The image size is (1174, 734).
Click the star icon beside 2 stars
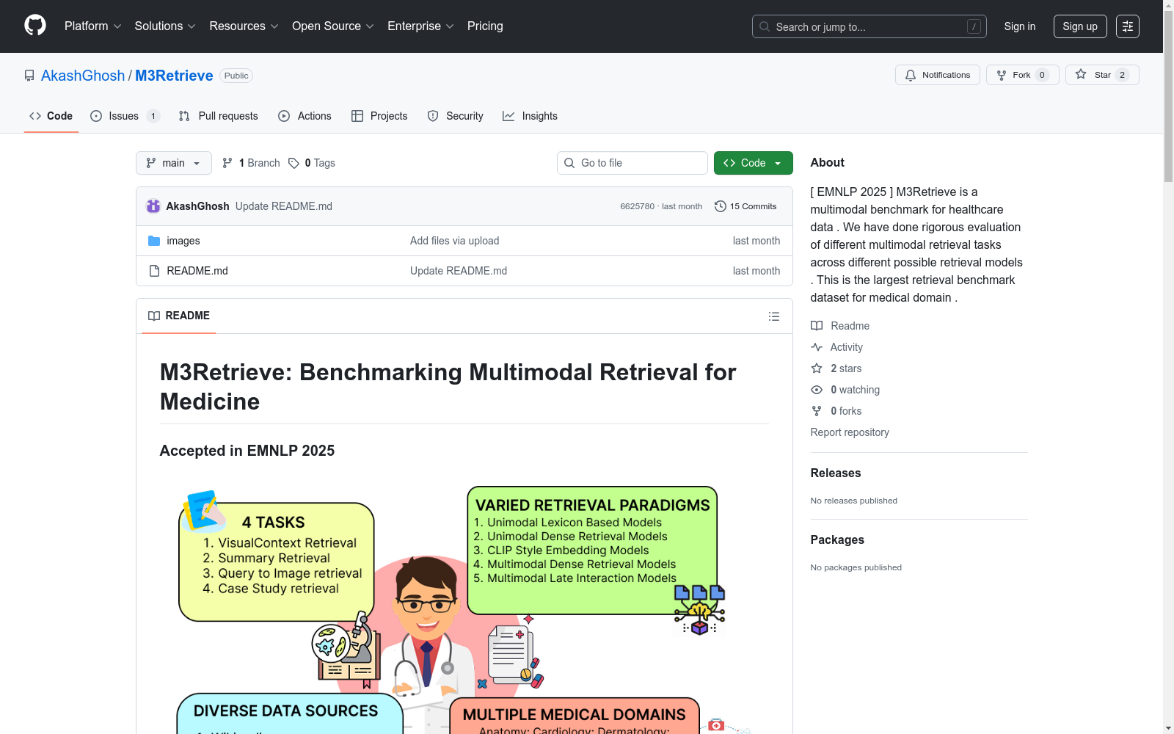(x=817, y=368)
